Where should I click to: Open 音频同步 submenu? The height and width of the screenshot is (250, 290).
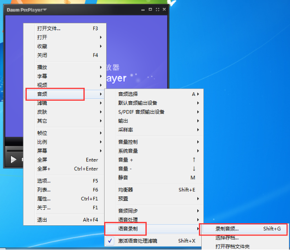point(154,211)
